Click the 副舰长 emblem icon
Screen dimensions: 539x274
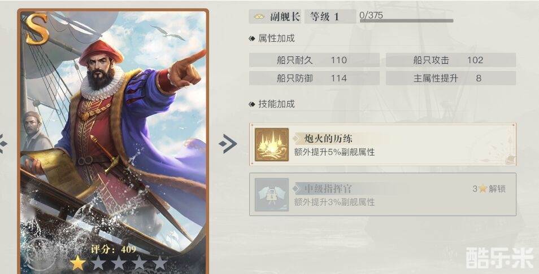coord(259,16)
